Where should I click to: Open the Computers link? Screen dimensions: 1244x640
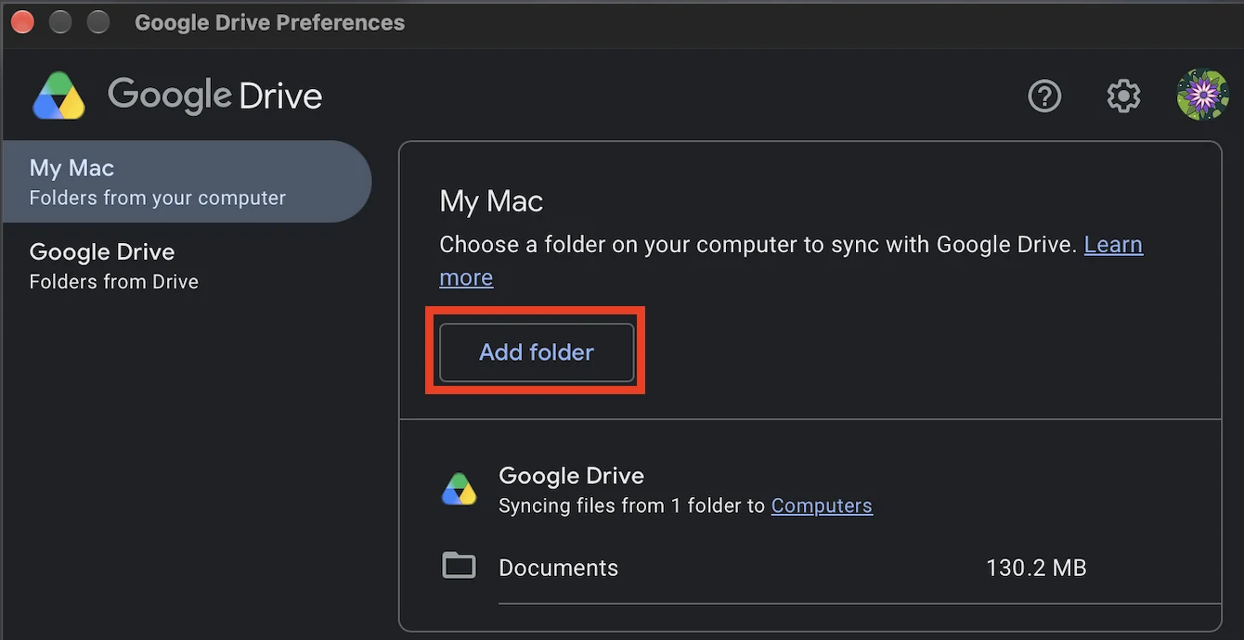click(x=822, y=506)
